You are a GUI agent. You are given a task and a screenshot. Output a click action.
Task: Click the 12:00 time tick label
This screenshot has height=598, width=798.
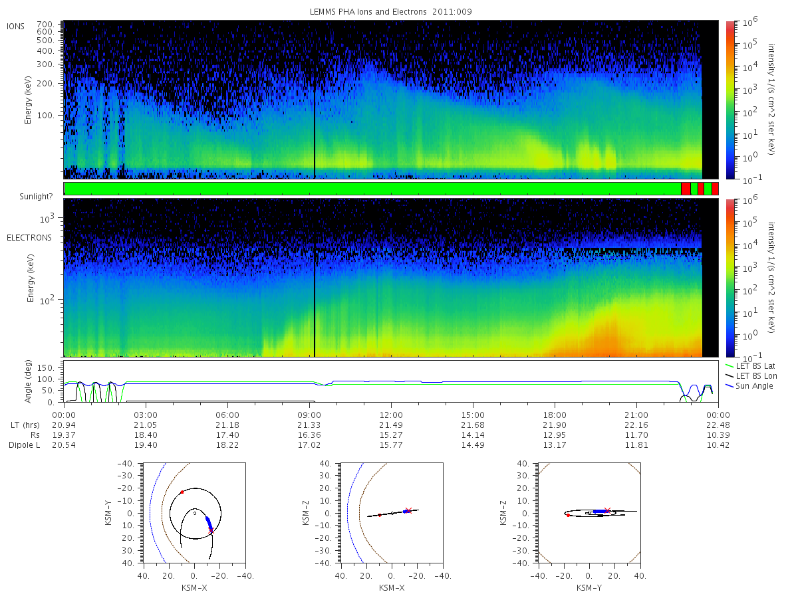coord(391,414)
